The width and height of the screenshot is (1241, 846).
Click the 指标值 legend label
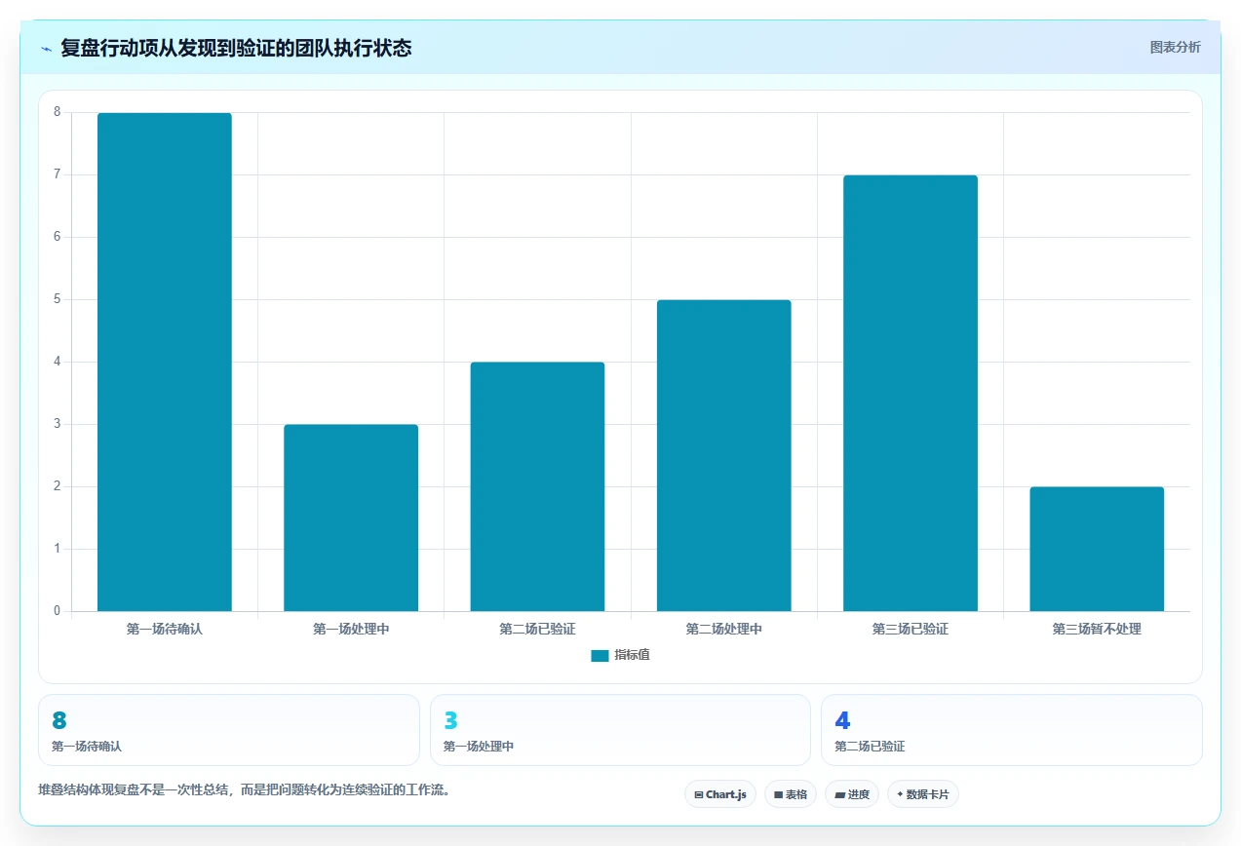[632, 656]
